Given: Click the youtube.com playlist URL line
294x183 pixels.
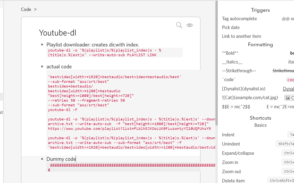Looking at the screenshot, I should [129, 129].
